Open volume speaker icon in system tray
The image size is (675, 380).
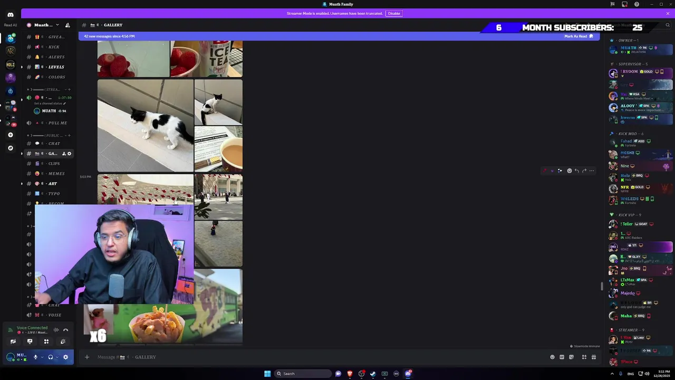[647, 374]
